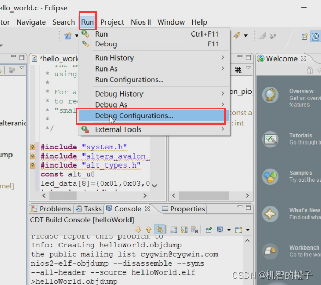Open the What's New star icon
This screenshot has height=285, width=321.
pyautogui.click(x=270, y=214)
